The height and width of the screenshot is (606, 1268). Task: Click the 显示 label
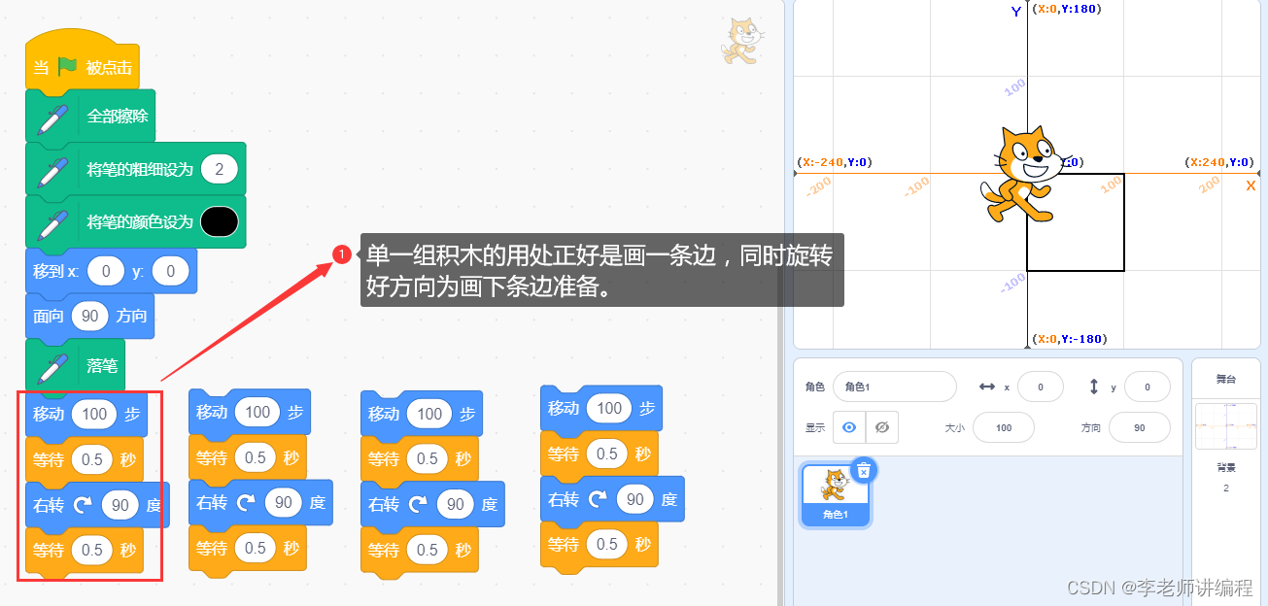[x=814, y=427]
